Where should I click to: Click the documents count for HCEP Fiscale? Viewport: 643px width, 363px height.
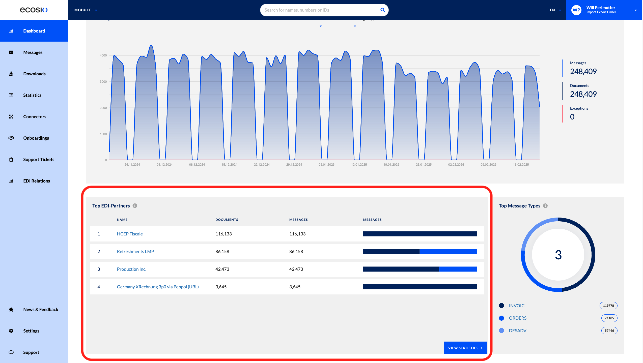click(223, 234)
